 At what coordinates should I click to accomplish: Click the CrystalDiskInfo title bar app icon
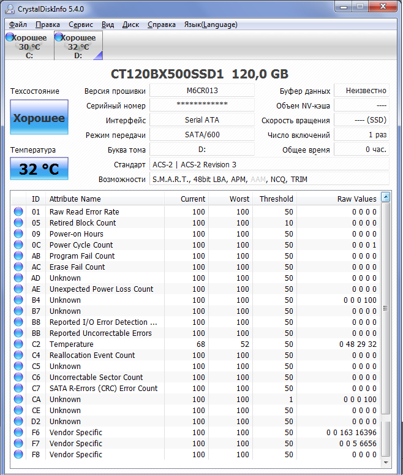(x=10, y=9)
